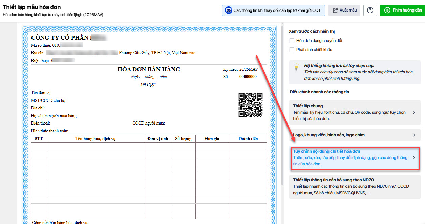Click the help question mark icon
This screenshot has height=224, width=425.
point(370,10)
